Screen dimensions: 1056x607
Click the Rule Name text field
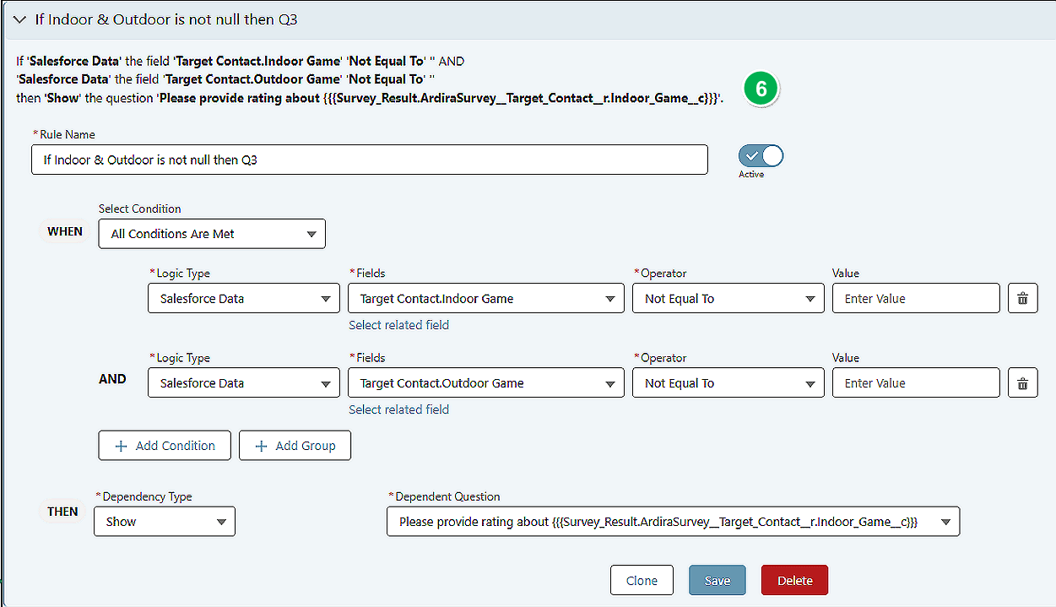pos(369,160)
